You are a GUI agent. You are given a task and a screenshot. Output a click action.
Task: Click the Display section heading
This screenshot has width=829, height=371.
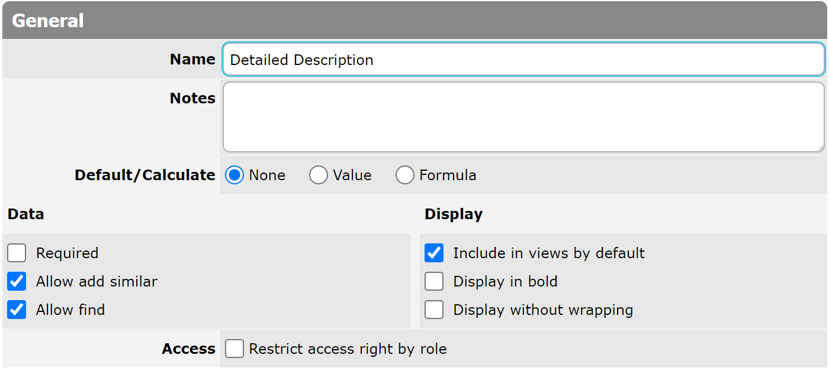tap(454, 214)
